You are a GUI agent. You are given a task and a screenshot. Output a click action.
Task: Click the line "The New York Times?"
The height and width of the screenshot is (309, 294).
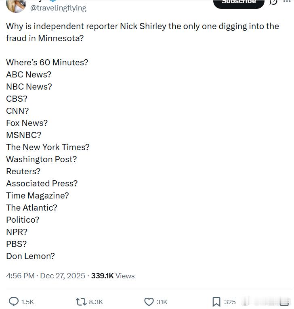pos(48,147)
